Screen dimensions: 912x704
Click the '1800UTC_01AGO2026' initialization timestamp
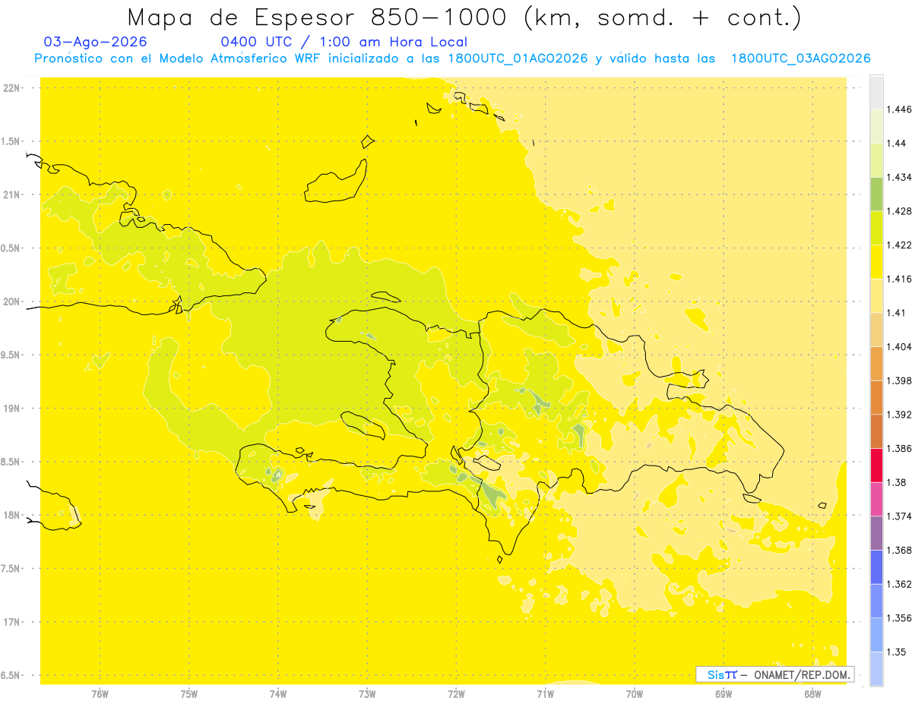[x=518, y=58]
